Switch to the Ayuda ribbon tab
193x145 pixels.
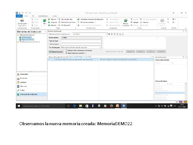[x=54, y=16]
